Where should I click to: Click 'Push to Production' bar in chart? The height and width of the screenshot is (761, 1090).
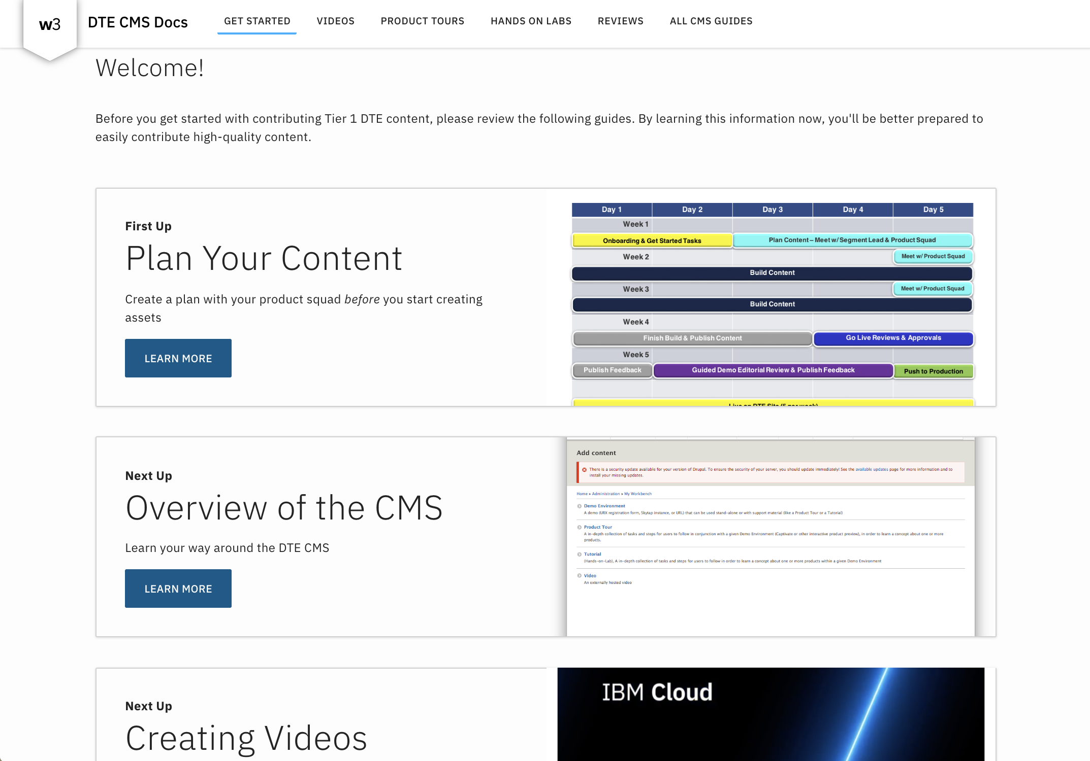tap(934, 371)
